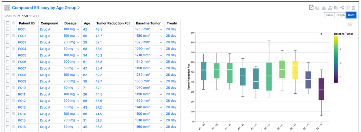The width and height of the screenshot is (361, 132).
Task: Open the graph settings gear
Action: tap(350, 24)
